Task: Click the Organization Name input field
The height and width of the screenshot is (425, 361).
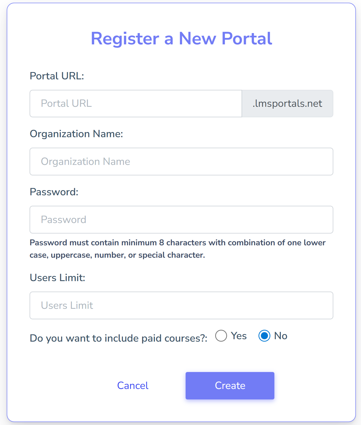Action: point(181,161)
